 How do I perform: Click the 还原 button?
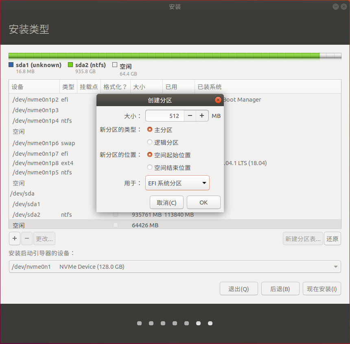point(332,239)
